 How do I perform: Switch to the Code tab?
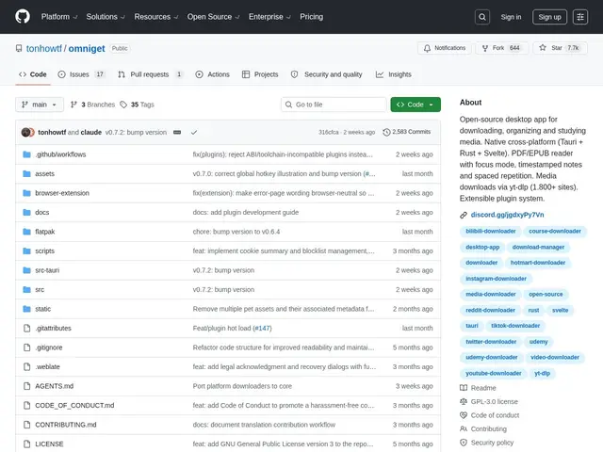(33, 74)
